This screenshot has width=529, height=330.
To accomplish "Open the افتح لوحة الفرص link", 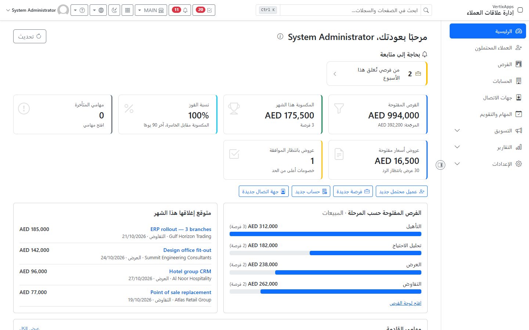I will click(406, 303).
